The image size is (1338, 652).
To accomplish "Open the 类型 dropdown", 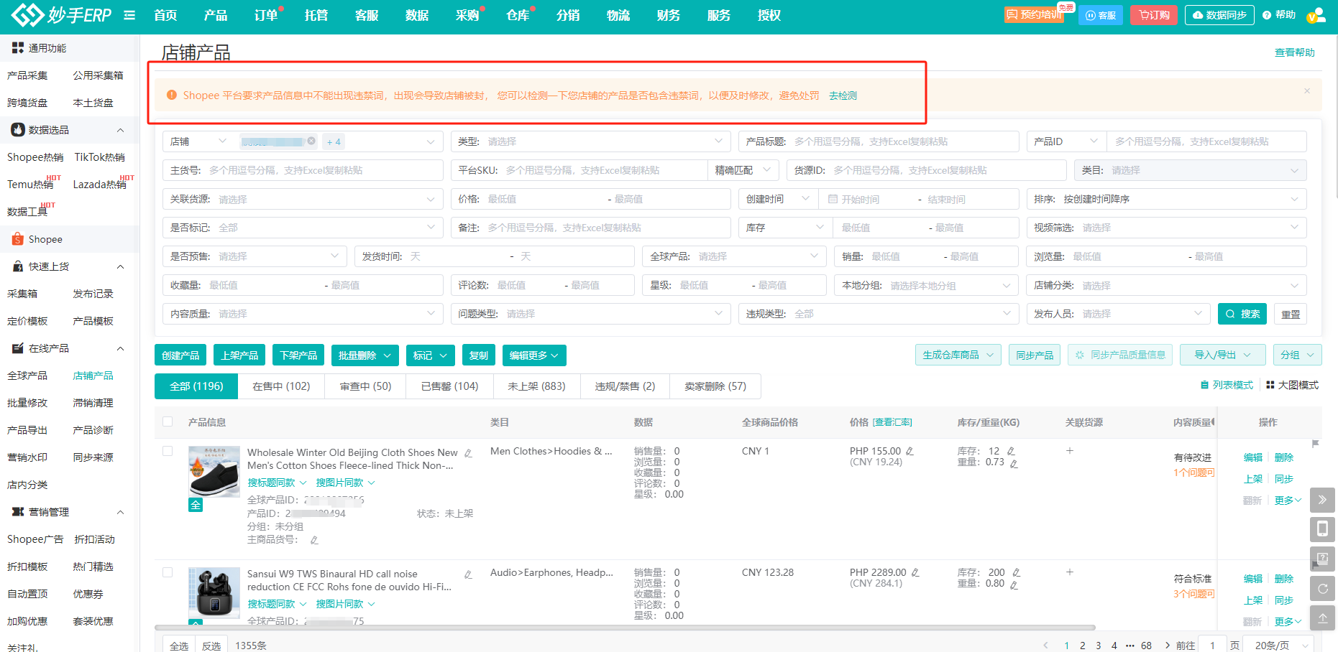I will [x=590, y=141].
